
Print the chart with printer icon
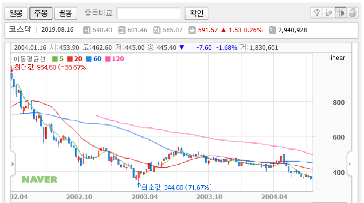click(x=352, y=13)
